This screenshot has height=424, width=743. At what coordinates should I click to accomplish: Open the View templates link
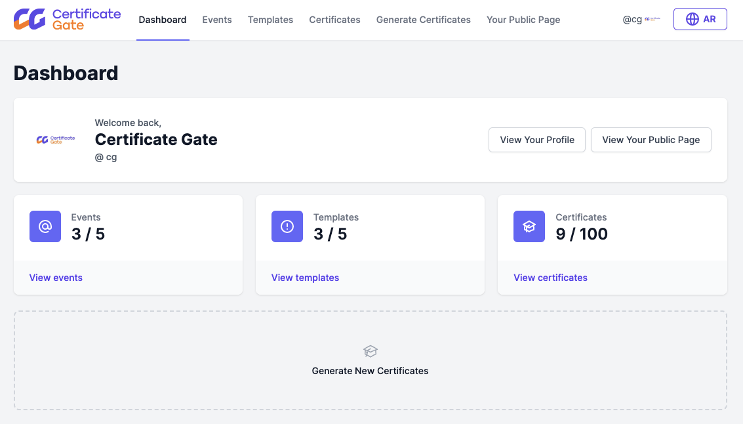tap(305, 278)
